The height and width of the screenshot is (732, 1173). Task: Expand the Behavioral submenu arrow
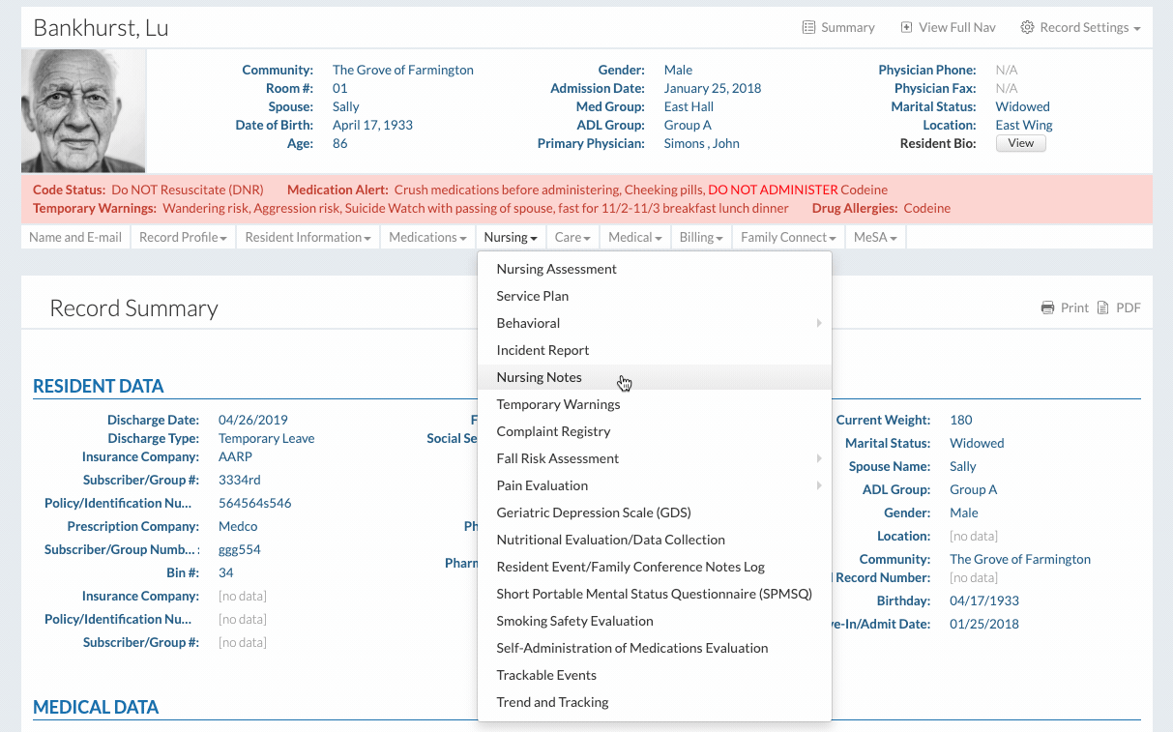coord(818,323)
